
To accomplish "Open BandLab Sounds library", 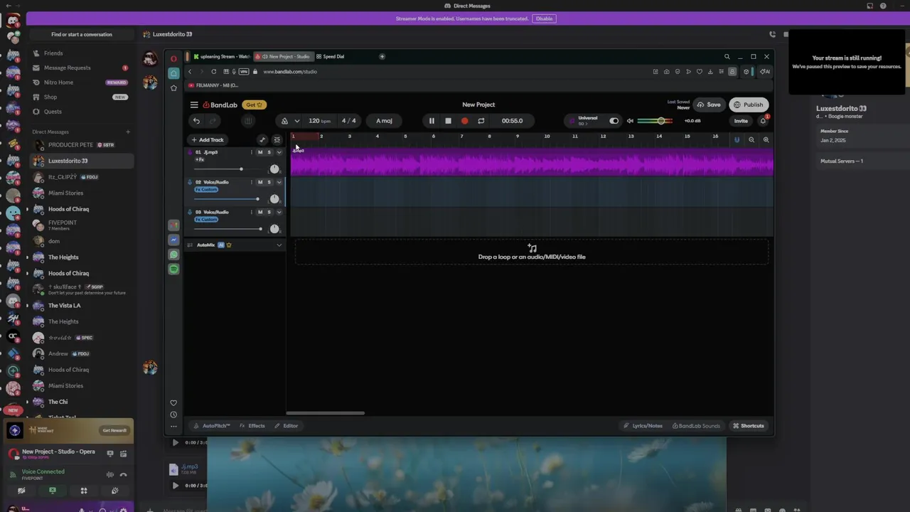I will coord(696,426).
